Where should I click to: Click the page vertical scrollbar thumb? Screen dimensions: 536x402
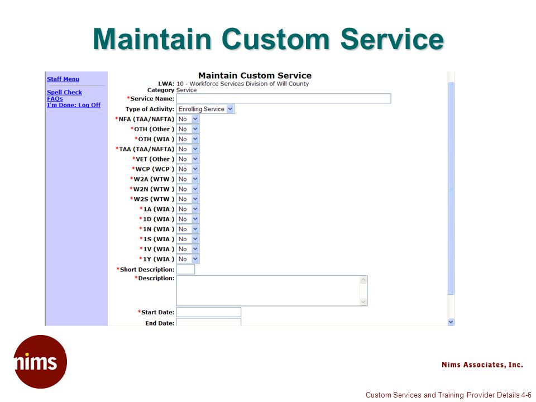451,188
